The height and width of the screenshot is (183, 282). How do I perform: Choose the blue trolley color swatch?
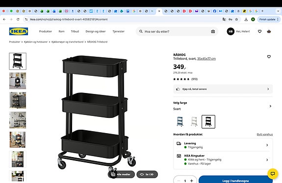[x=180, y=122]
